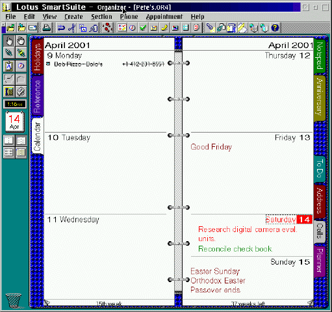Select the Bob Rizzo - Bolo's entry
332x312 pixels.
106,64
